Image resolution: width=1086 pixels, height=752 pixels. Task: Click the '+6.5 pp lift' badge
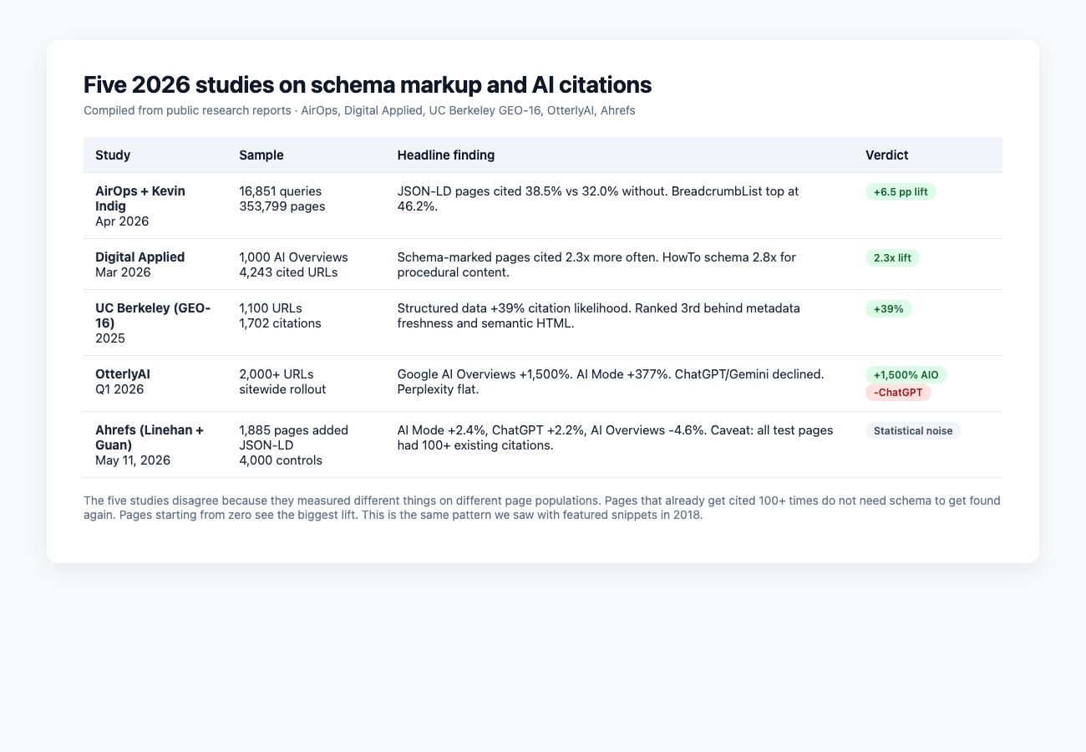901,191
